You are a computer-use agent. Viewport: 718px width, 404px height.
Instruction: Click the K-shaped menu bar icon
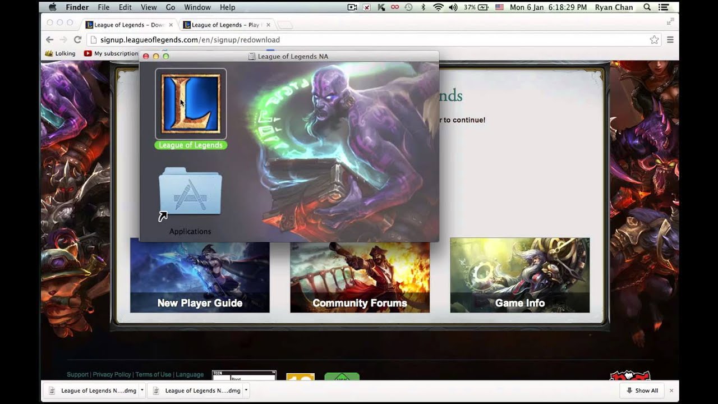(x=381, y=7)
